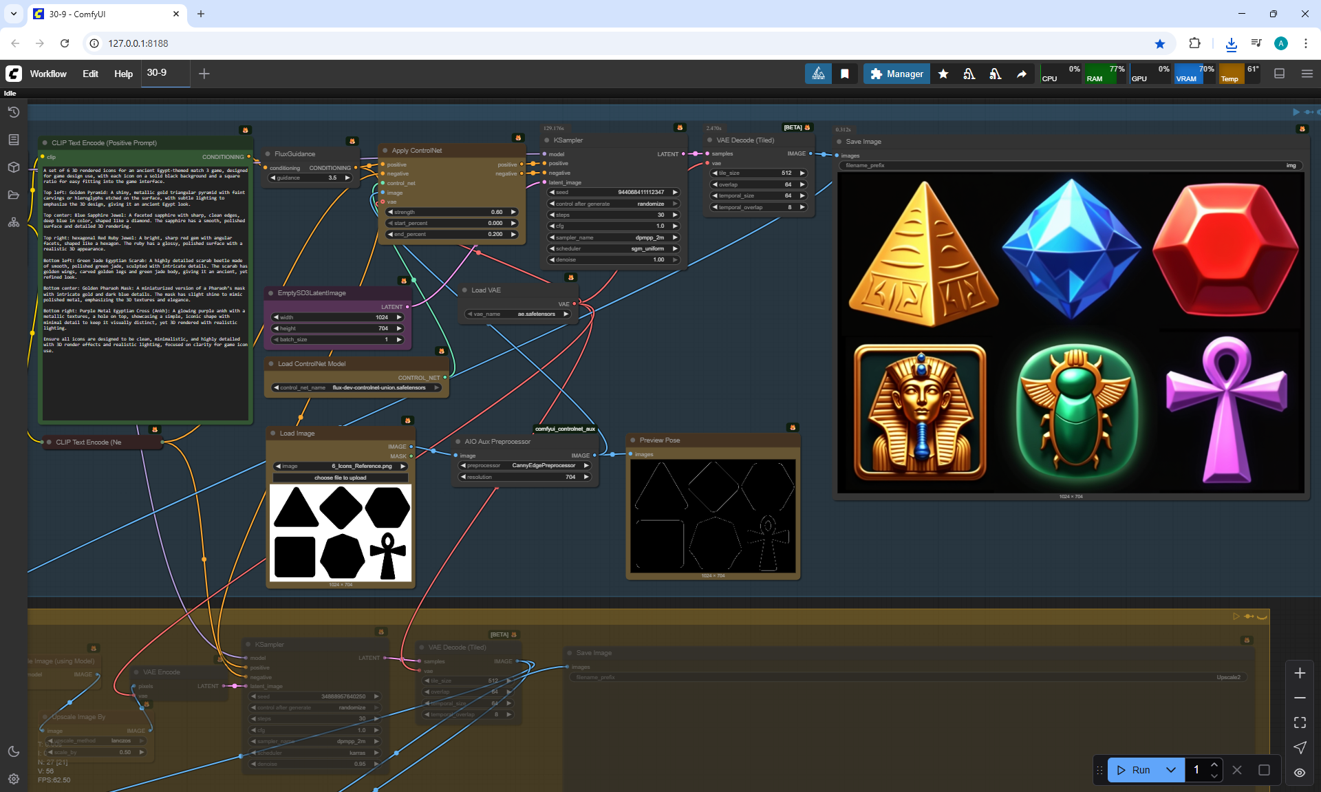Click the fit view icon

click(1299, 723)
